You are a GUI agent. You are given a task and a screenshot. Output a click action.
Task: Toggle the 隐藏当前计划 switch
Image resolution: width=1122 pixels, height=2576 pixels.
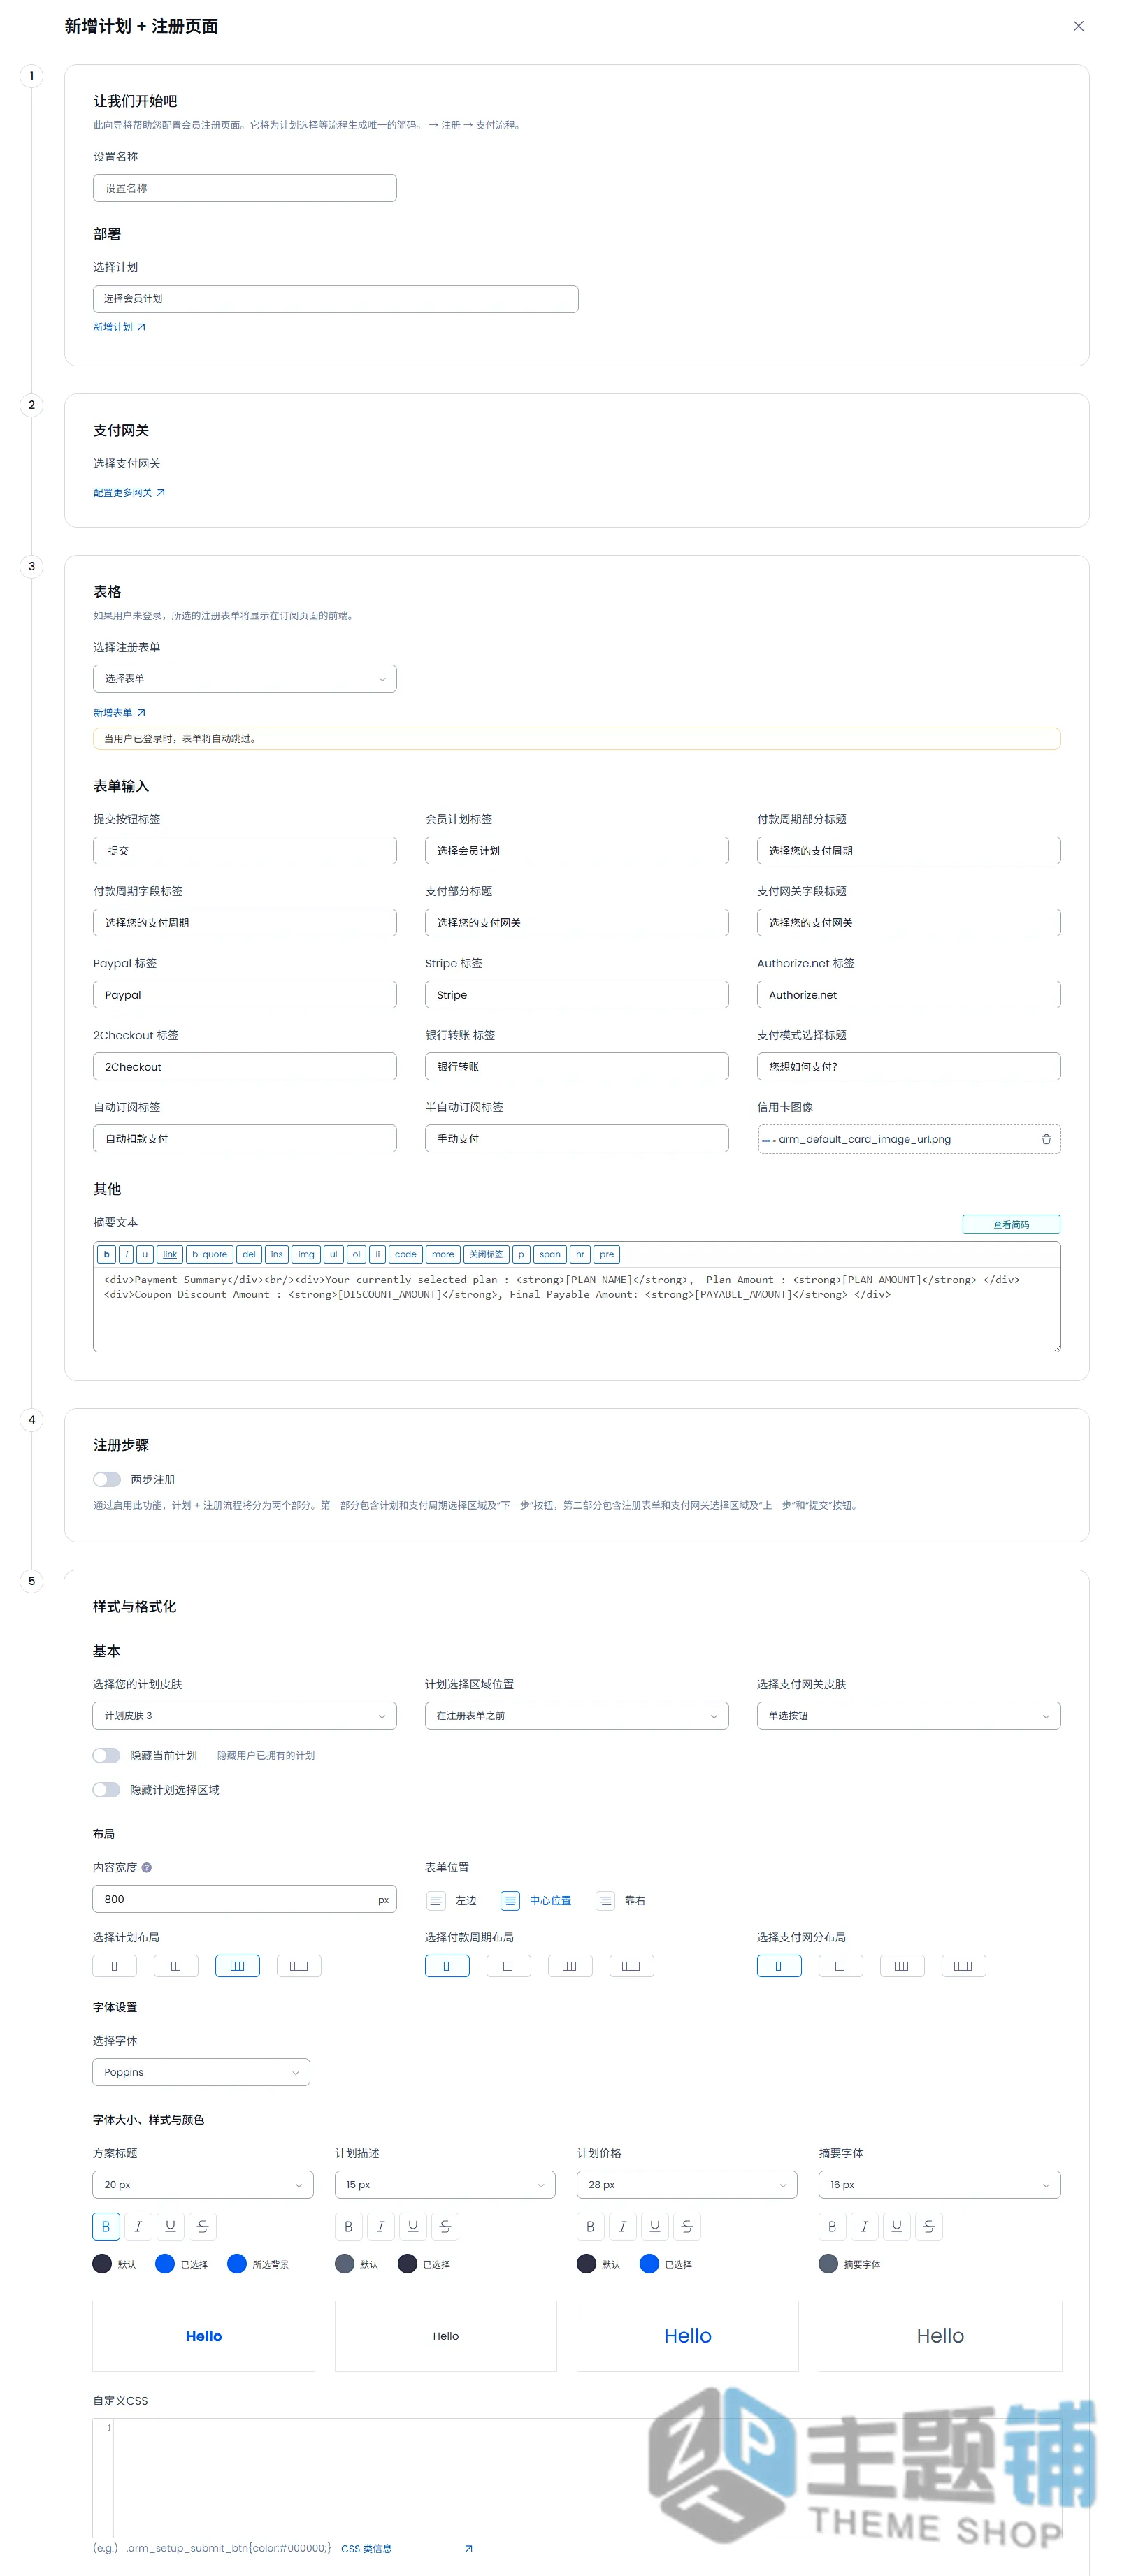coord(106,1756)
